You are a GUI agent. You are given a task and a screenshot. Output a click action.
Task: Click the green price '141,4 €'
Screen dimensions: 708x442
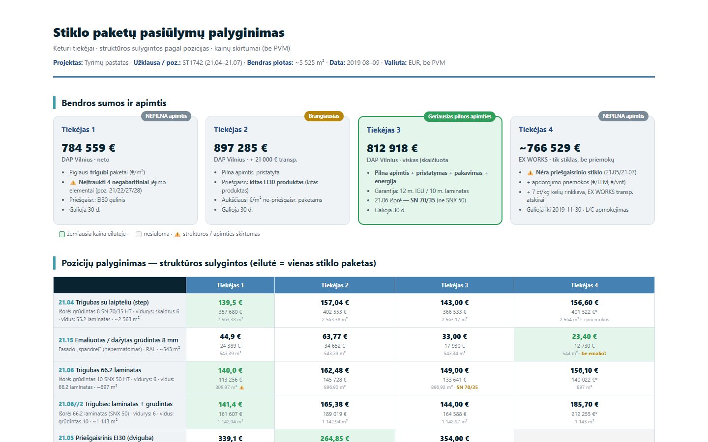[230, 405]
